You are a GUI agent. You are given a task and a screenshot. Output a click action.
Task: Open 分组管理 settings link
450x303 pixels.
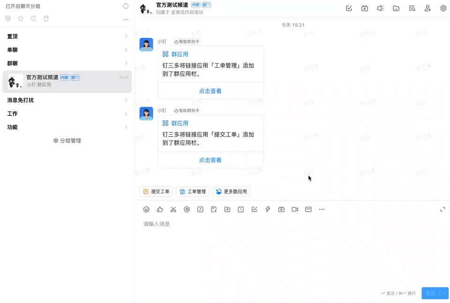pos(67,141)
